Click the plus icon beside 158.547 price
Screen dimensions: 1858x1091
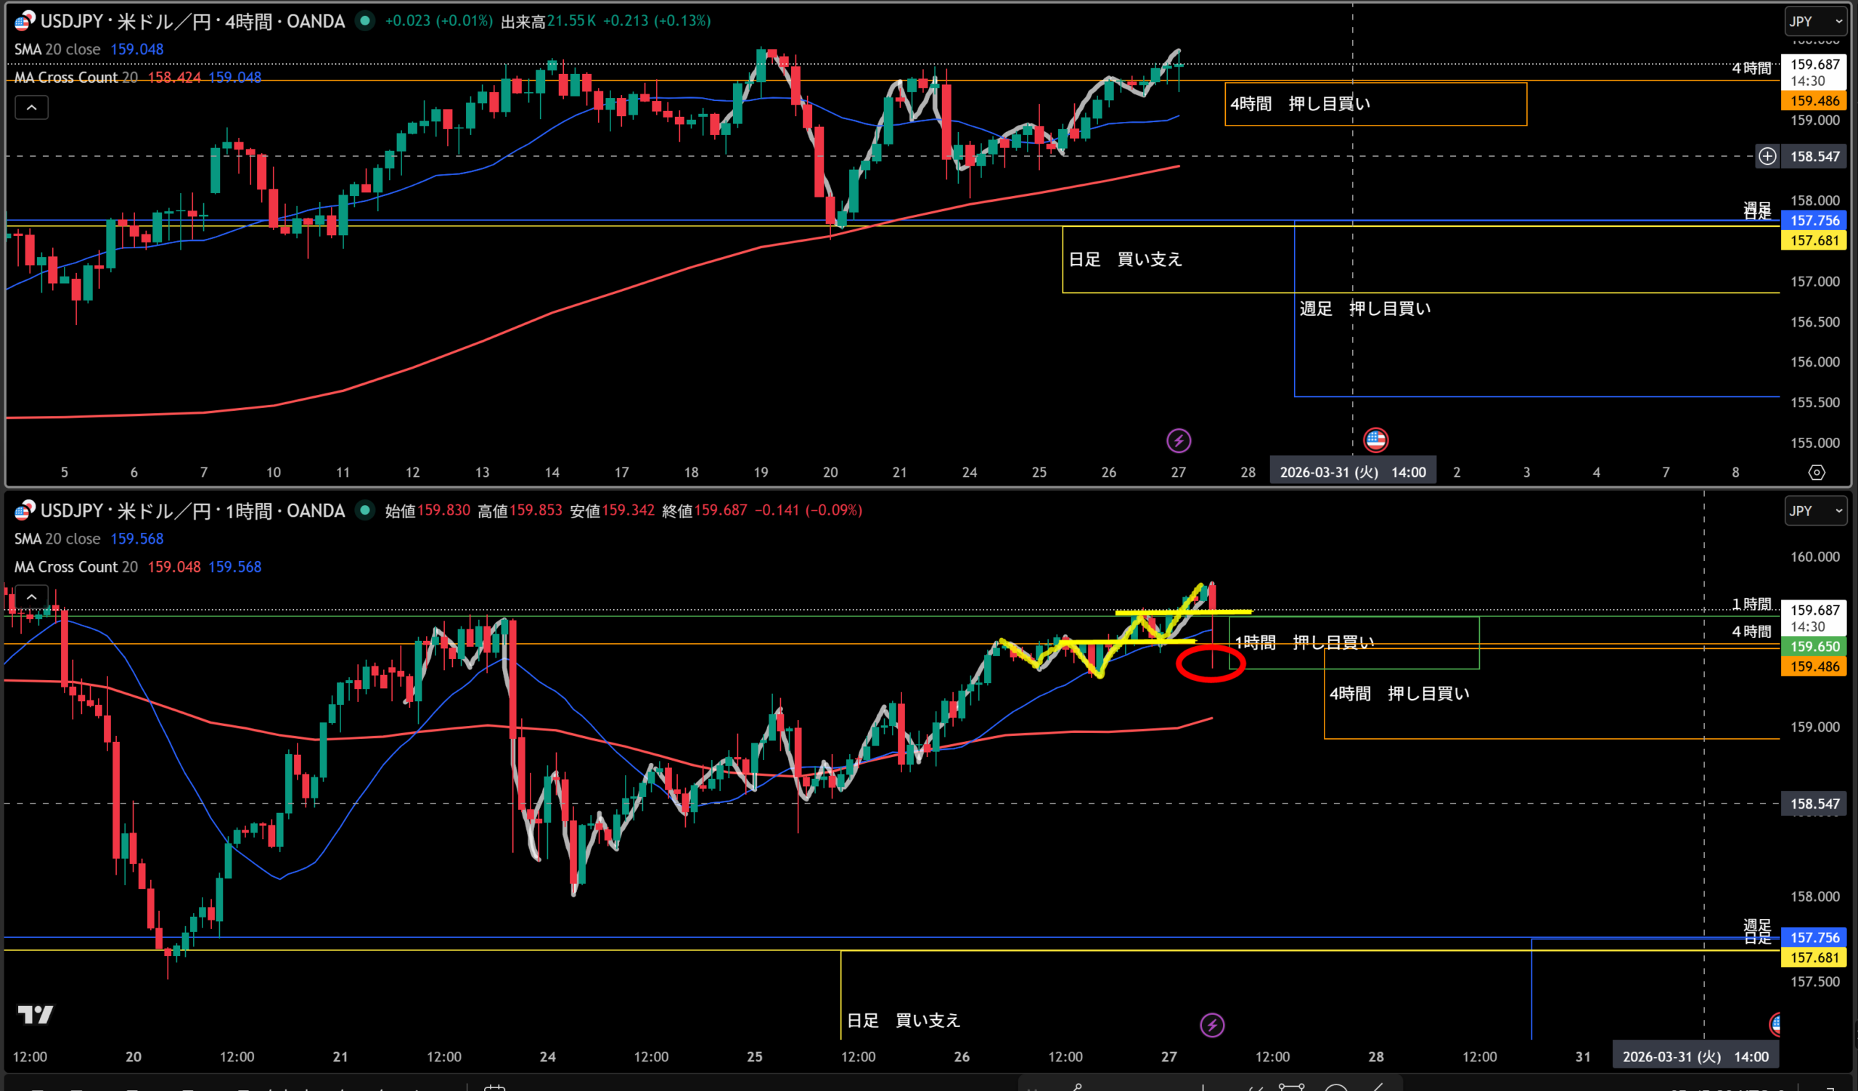coord(1767,156)
